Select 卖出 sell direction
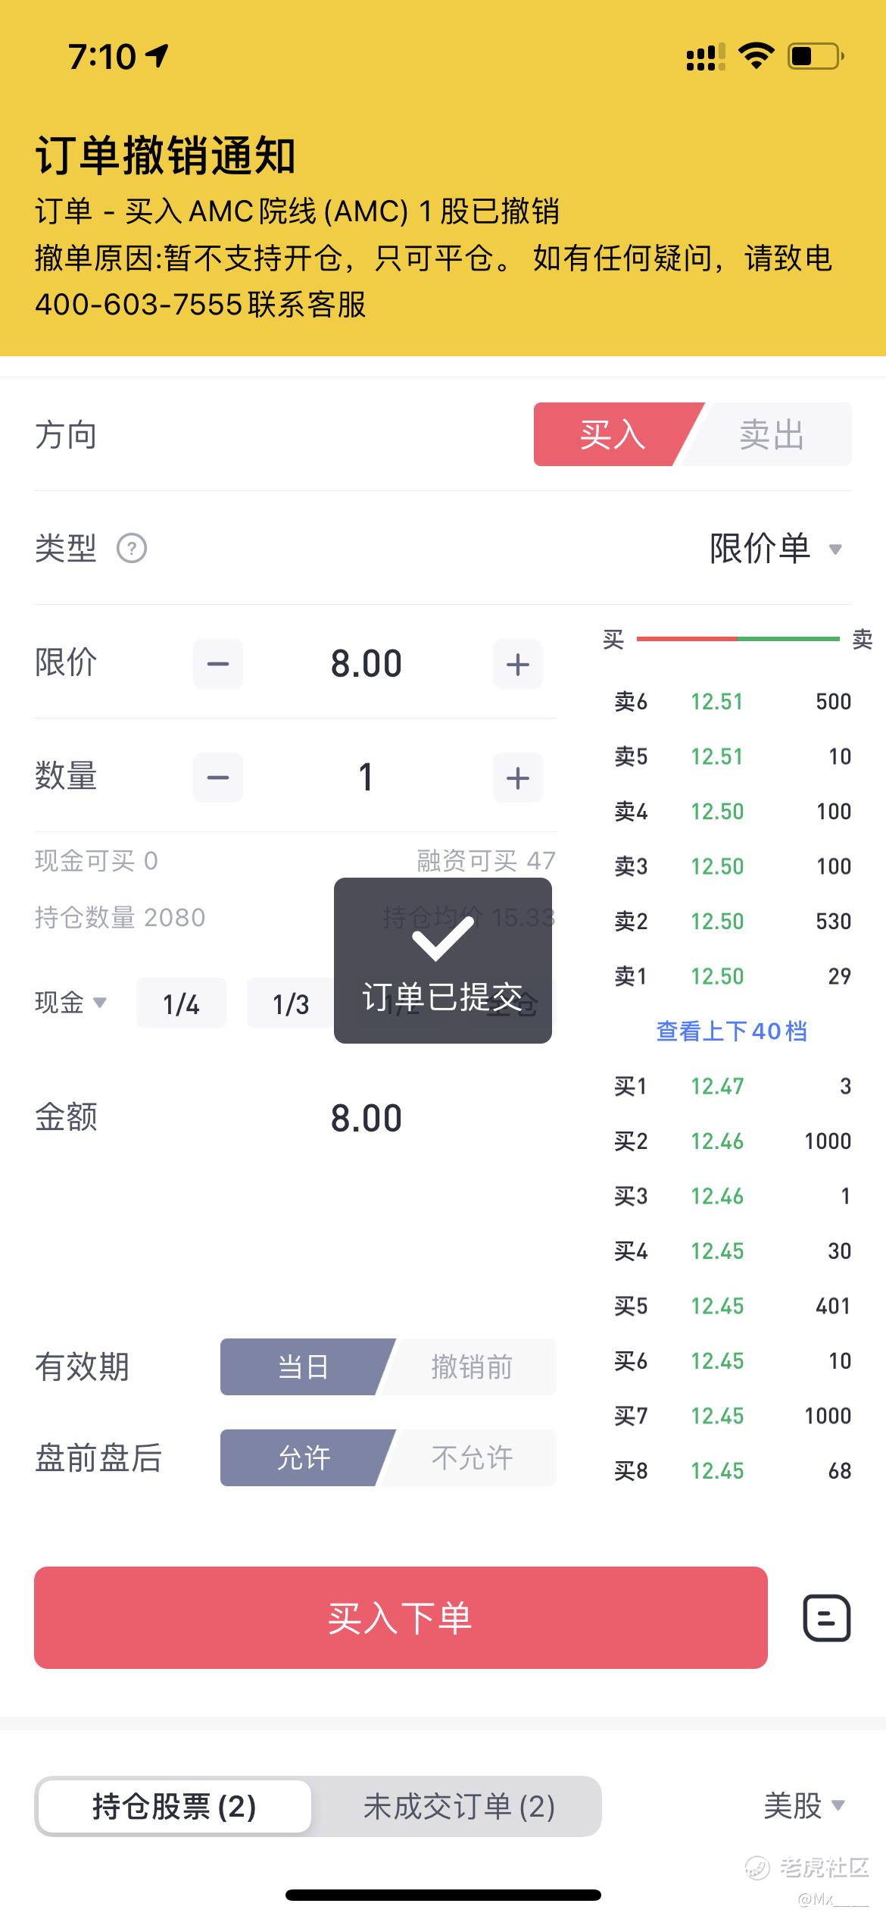 771,434
